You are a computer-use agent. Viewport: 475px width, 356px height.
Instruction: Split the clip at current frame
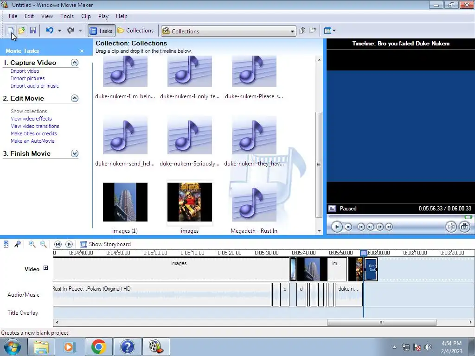(x=451, y=227)
